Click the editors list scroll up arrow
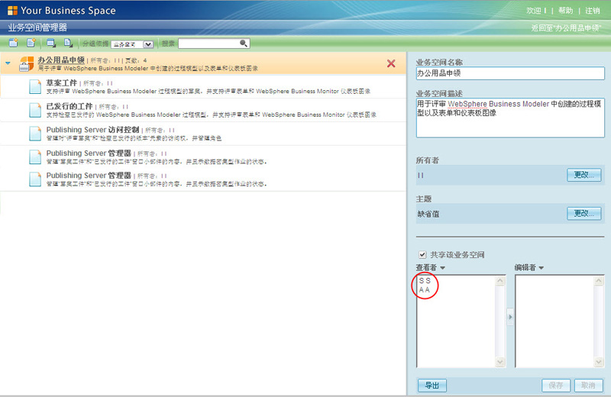 [599, 280]
